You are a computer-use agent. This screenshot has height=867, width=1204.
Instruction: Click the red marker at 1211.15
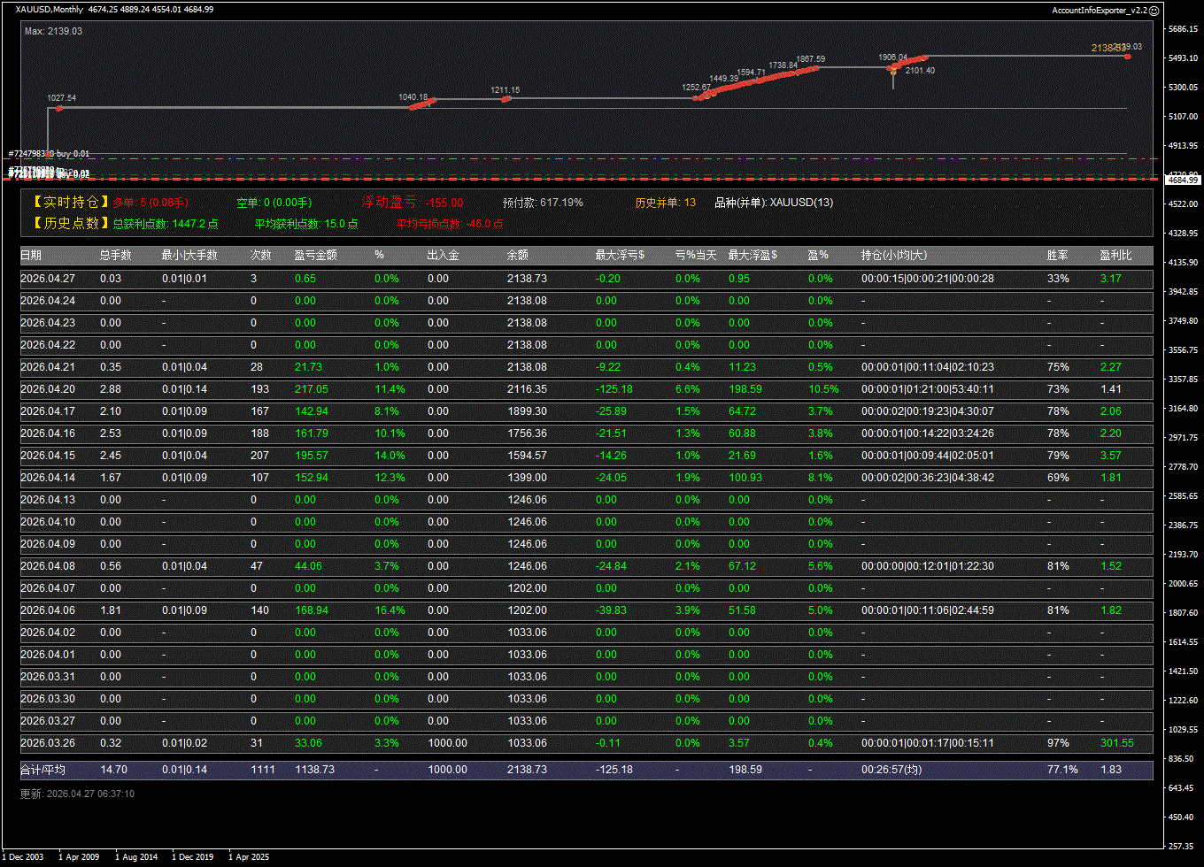pos(506,99)
